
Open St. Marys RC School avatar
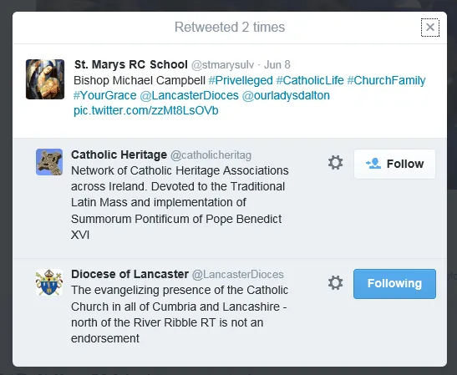(x=45, y=79)
